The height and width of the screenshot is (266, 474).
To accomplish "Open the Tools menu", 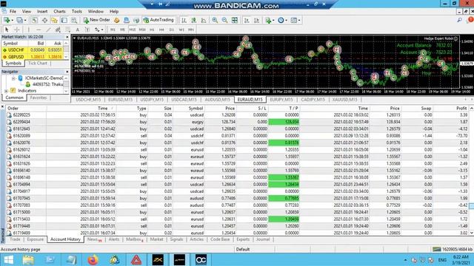I will (x=77, y=11).
